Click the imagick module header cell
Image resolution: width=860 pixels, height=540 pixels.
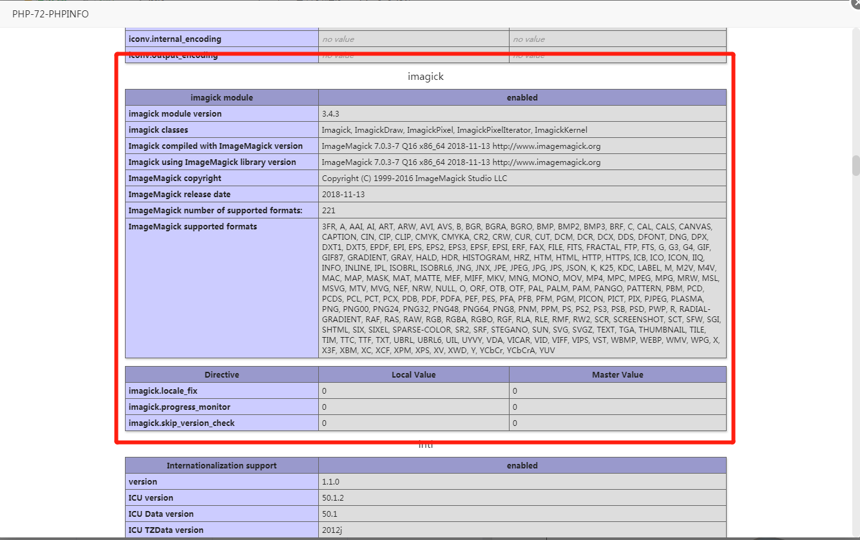(x=222, y=98)
